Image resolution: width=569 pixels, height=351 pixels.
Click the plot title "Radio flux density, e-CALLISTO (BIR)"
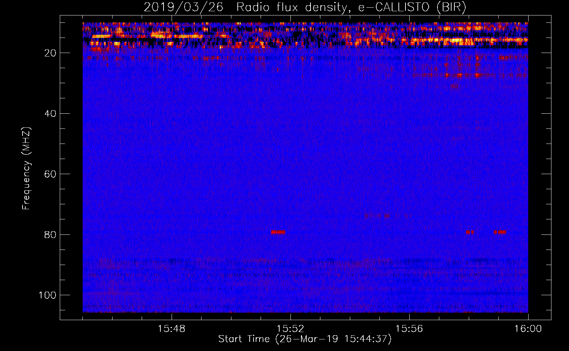click(x=351, y=7)
